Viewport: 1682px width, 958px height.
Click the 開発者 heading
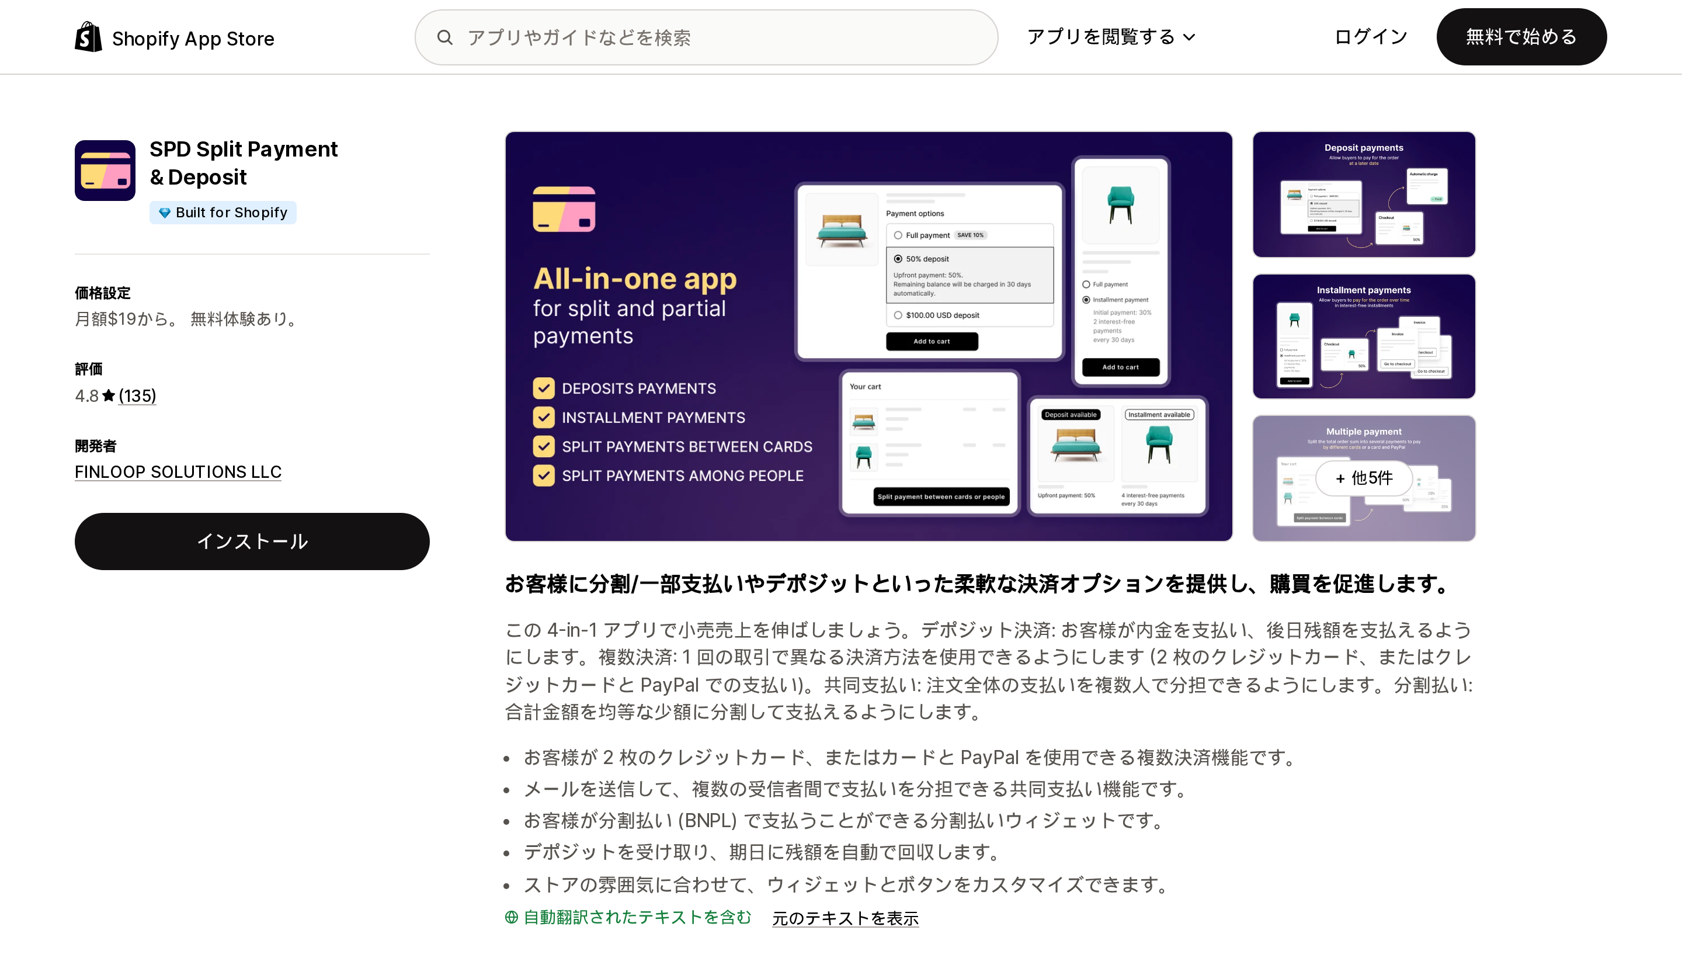[x=95, y=446]
